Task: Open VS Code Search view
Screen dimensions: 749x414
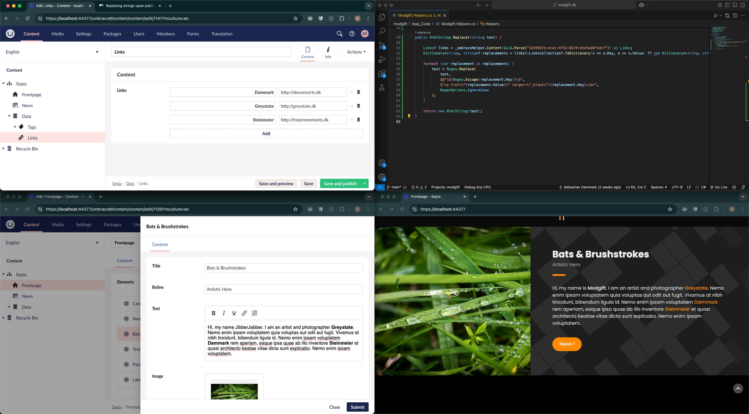Action: coord(382,31)
